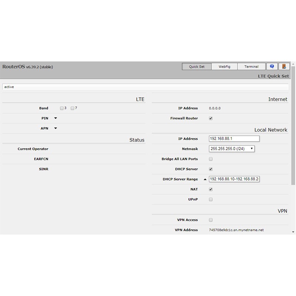
Task: Enable LTE band 7 checkbox
Action: click(73, 108)
